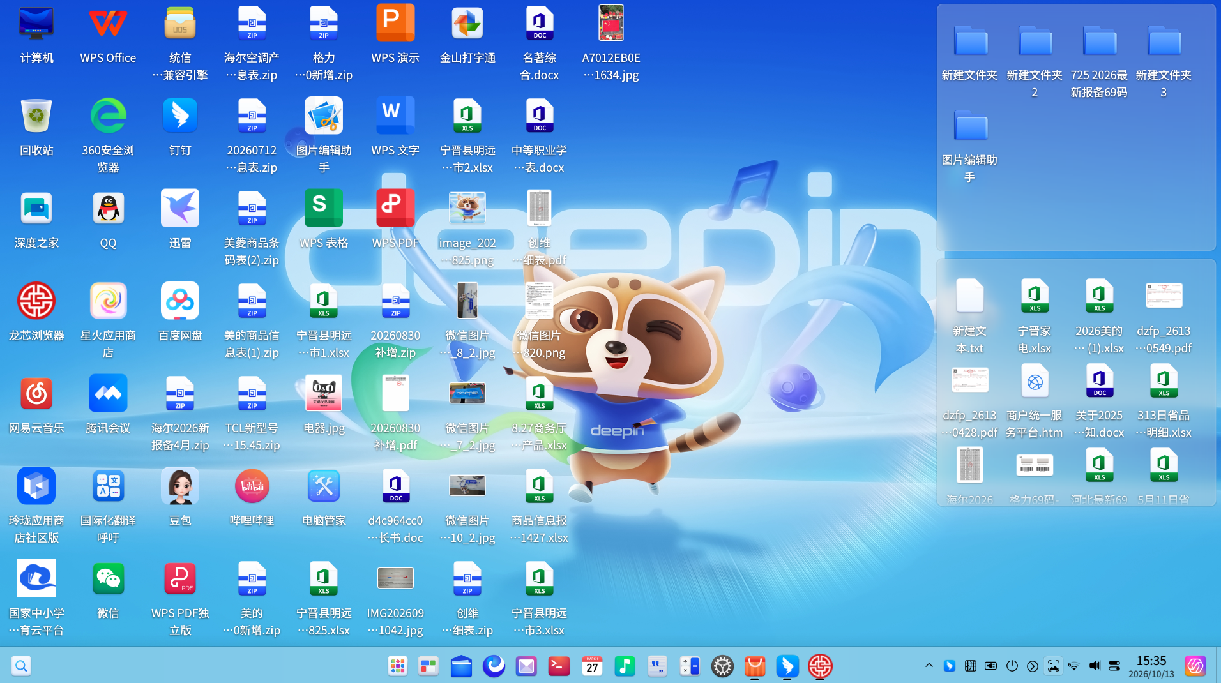Image resolution: width=1221 pixels, height=683 pixels.
Task: Open the WPS 表格 icon
Action: [x=324, y=209]
